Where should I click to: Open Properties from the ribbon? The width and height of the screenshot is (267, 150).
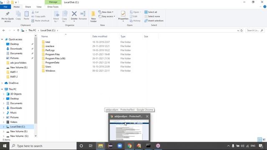tap(123, 16)
